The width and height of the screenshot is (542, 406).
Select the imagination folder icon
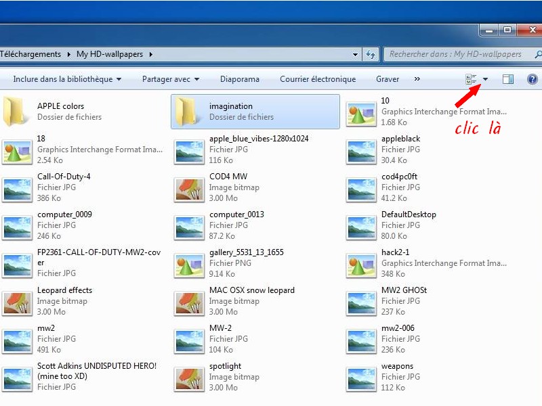[x=188, y=112]
